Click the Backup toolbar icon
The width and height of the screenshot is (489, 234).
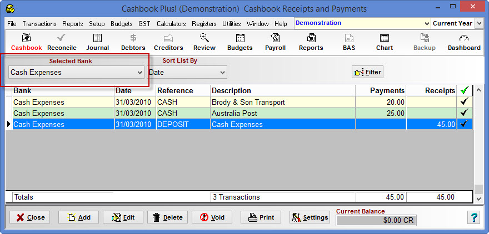(x=425, y=43)
